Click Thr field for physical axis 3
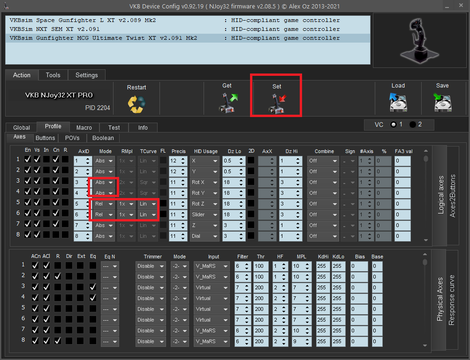Viewport: 470px width, 360px height. pyautogui.click(x=261, y=287)
